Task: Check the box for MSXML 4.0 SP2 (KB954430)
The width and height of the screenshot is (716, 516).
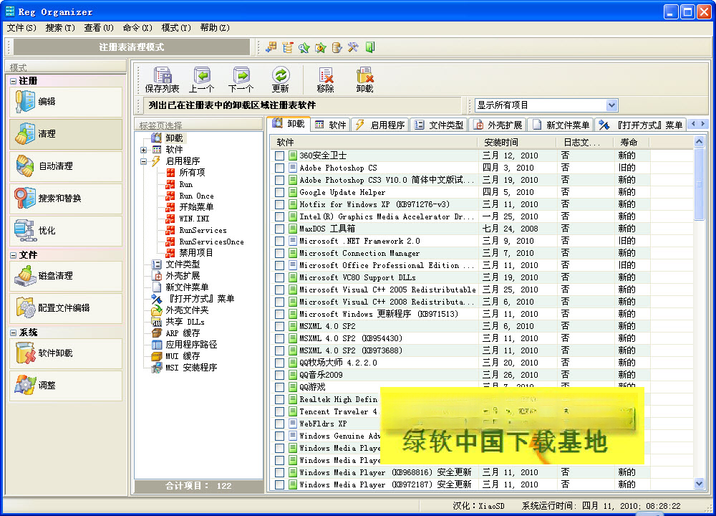Action: [x=279, y=339]
